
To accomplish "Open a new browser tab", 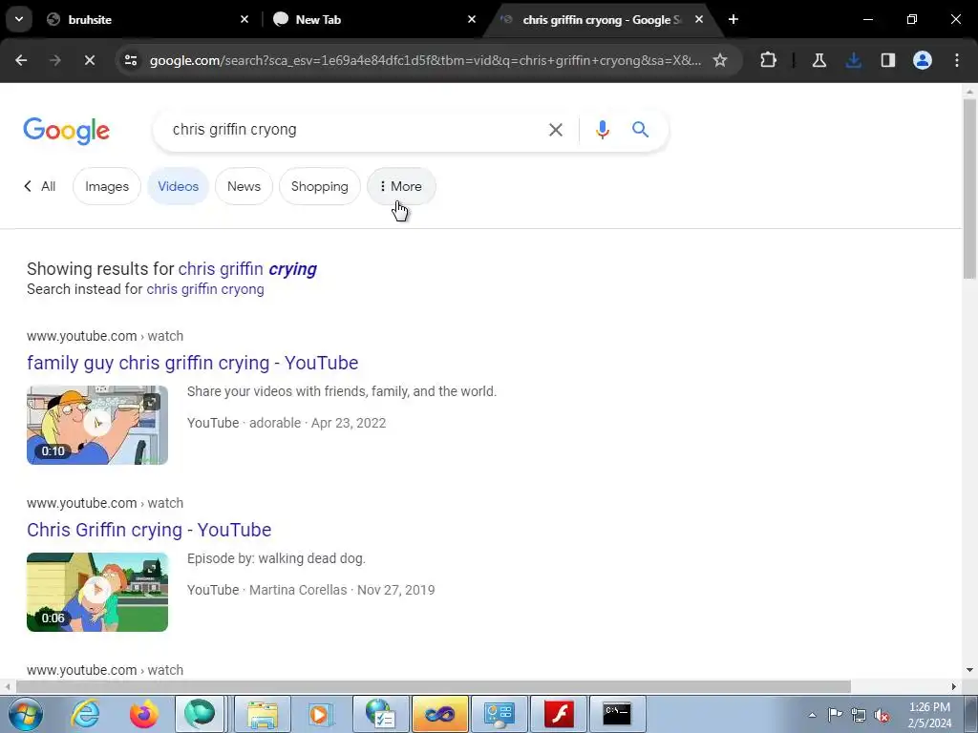I will click(x=733, y=19).
